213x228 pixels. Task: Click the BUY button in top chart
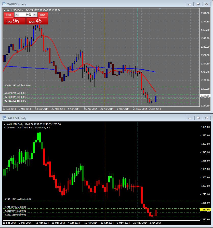[43, 15]
